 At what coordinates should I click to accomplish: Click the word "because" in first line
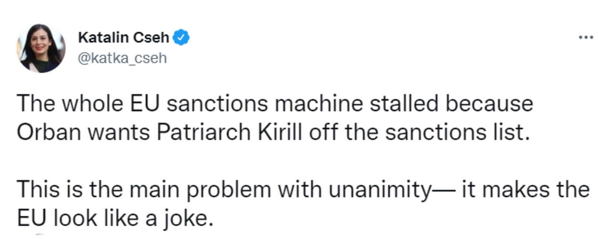click(x=489, y=104)
